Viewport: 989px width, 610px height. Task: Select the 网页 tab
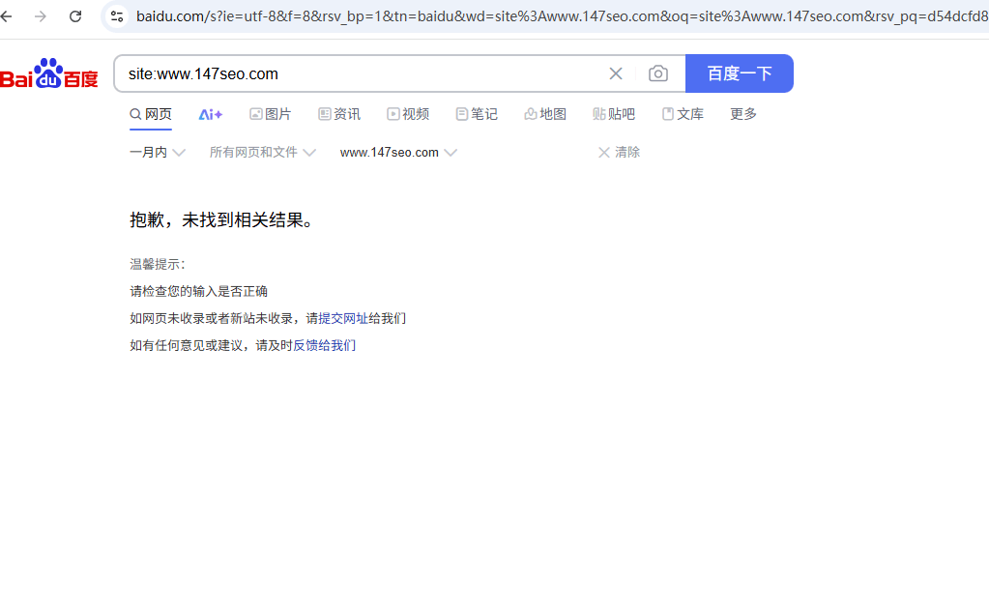[x=151, y=114]
